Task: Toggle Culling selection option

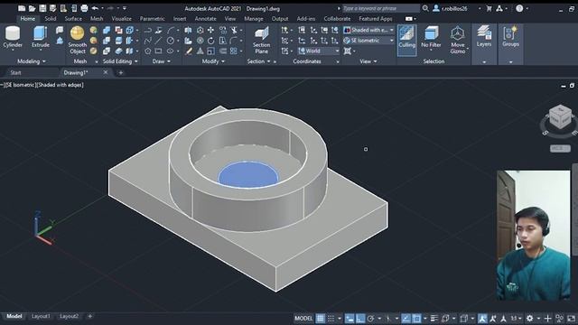Action: 407,40
